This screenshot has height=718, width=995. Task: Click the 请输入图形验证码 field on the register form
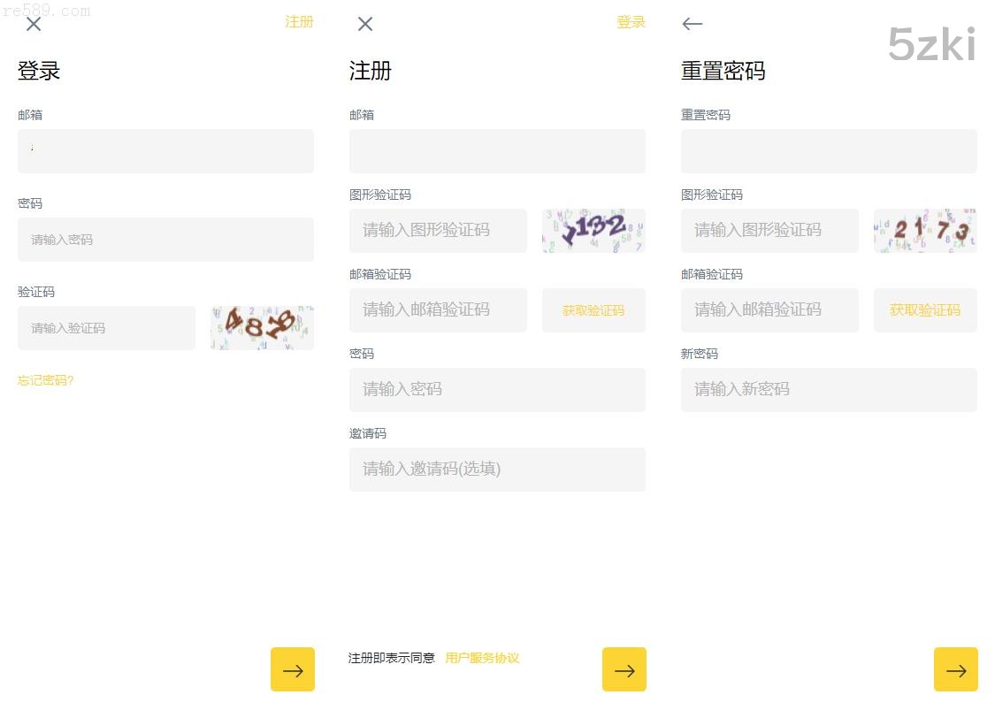tap(438, 231)
